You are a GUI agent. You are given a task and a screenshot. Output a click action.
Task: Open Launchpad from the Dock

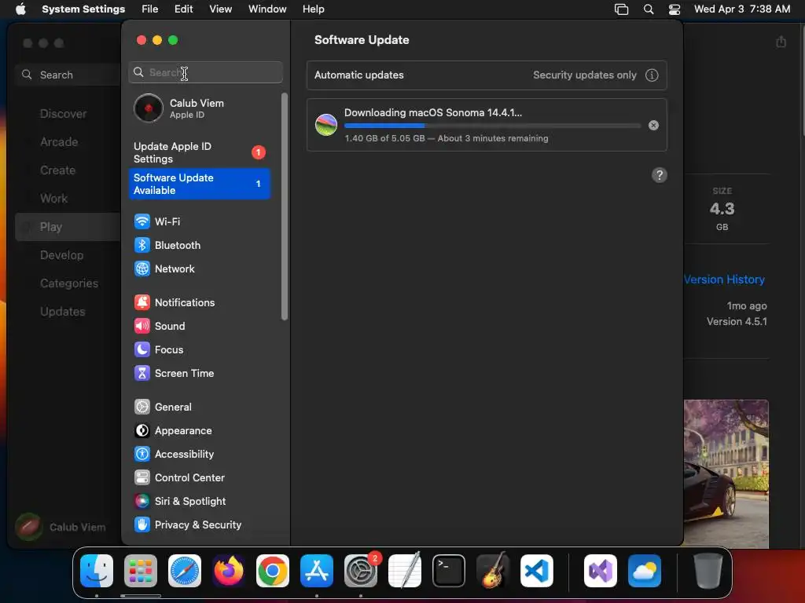[x=141, y=571]
